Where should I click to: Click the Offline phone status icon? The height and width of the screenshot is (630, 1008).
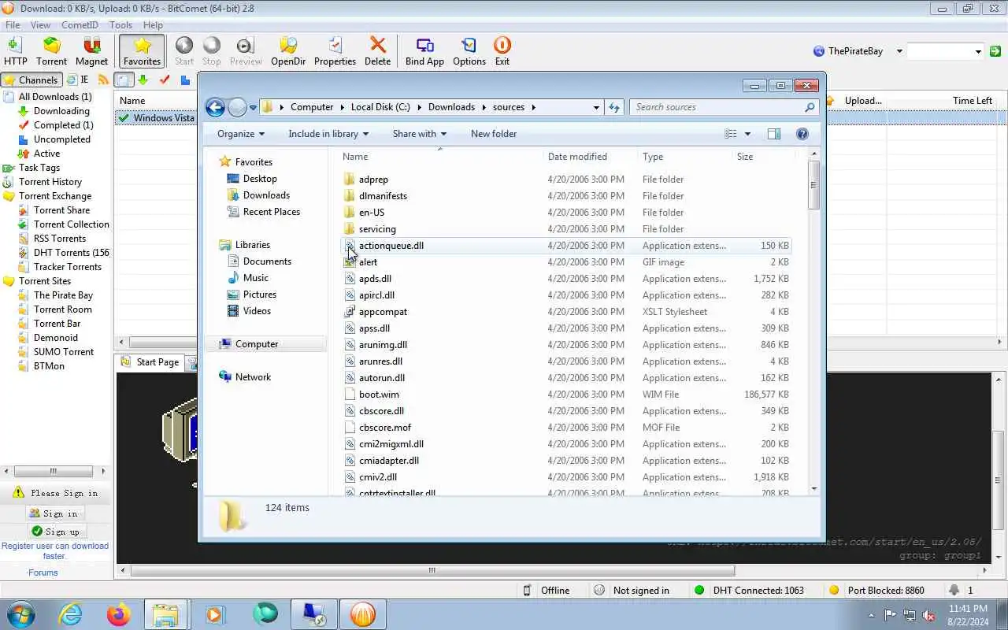click(527, 590)
